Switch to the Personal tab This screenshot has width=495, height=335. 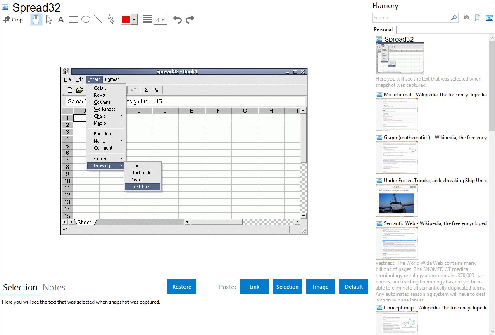tap(383, 29)
